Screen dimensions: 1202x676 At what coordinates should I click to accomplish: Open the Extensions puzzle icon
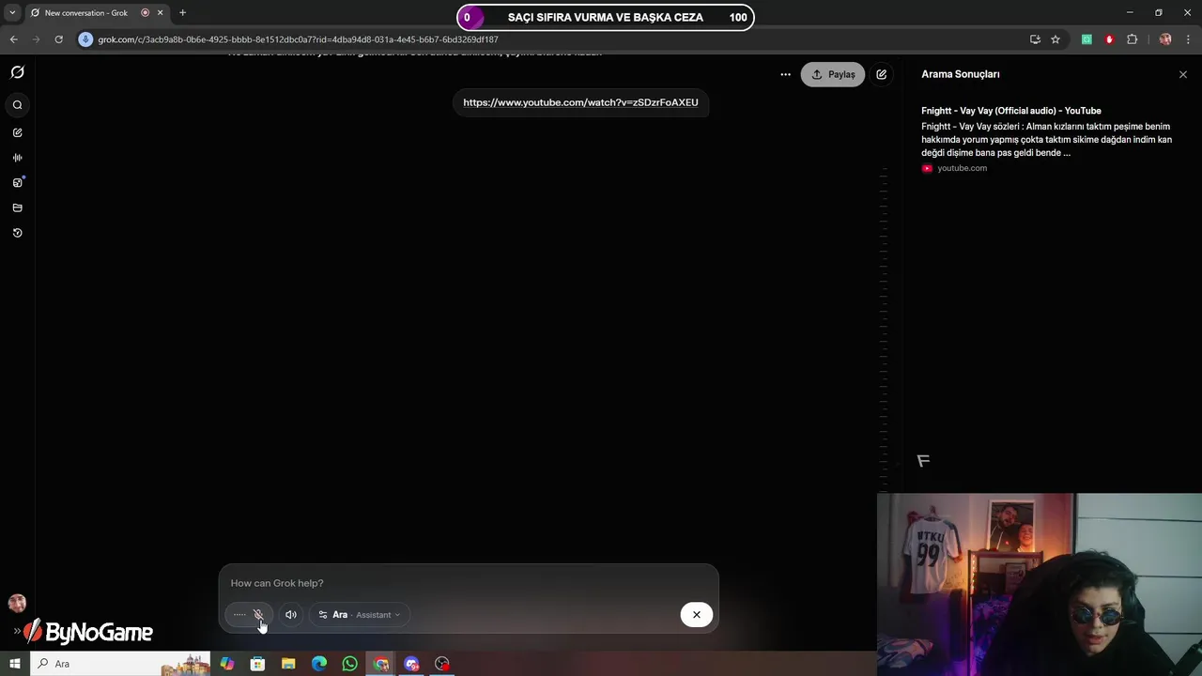click(1132, 39)
